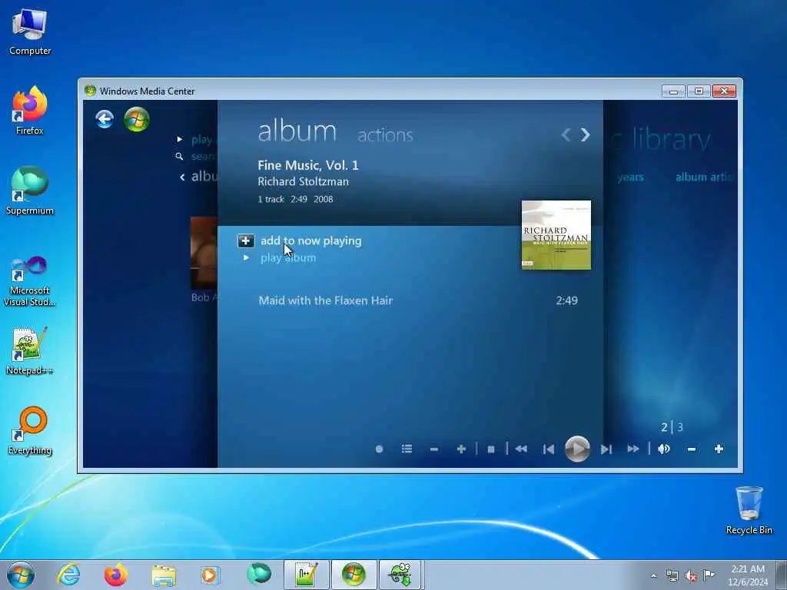Image resolution: width=787 pixels, height=590 pixels.
Task: Switch to the actions tab
Action: pyautogui.click(x=385, y=135)
